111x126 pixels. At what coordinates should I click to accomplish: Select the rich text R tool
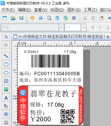point(6,106)
